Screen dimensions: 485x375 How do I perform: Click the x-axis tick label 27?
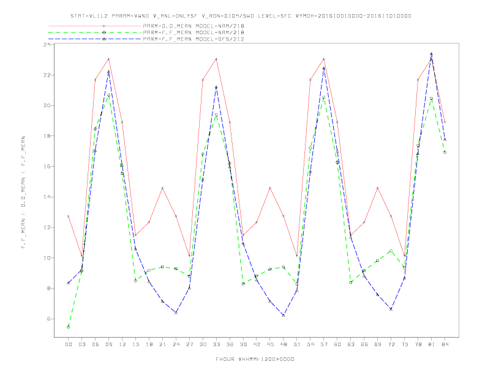189,344
